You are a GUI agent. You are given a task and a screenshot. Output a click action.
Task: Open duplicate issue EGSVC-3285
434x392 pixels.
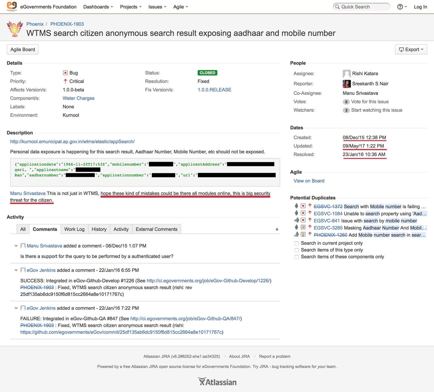point(328,228)
